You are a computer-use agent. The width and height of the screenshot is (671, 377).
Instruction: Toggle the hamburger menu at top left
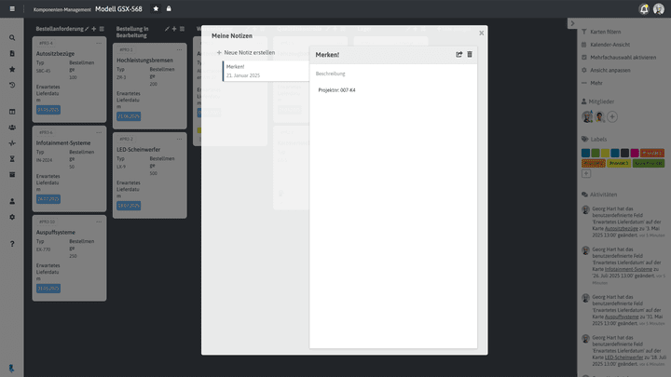tap(12, 8)
